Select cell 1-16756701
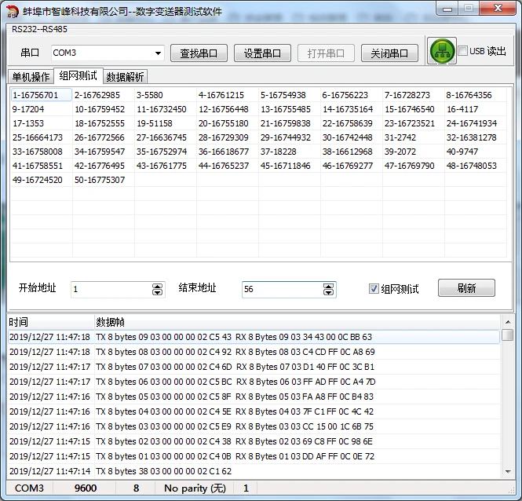The height and width of the screenshot is (501, 522). pyautogui.click(x=42, y=95)
